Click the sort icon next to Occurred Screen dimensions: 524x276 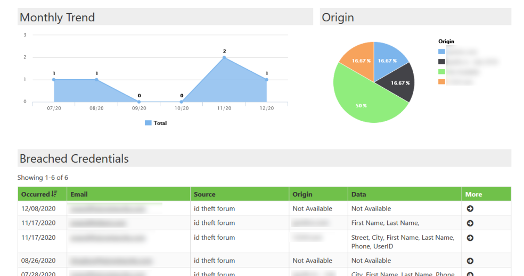tap(54, 194)
